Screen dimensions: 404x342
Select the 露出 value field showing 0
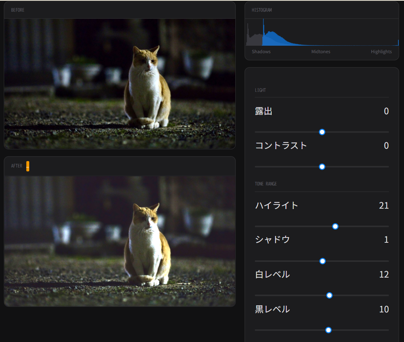pyautogui.click(x=386, y=111)
